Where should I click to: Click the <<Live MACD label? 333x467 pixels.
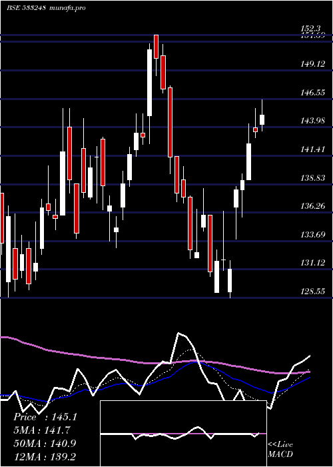pyautogui.click(x=280, y=449)
